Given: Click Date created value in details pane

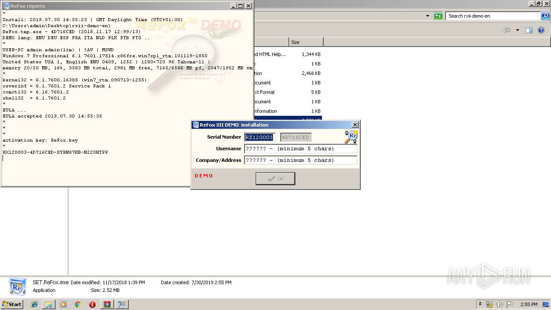Looking at the screenshot, I should pyautogui.click(x=210, y=282).
